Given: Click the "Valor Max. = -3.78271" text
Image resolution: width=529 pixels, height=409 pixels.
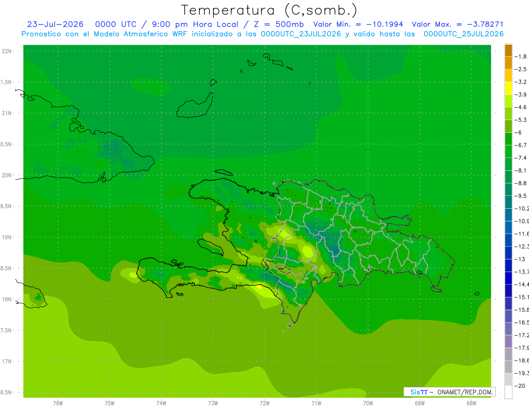Looking at the screenshot, I should [458, 24].
